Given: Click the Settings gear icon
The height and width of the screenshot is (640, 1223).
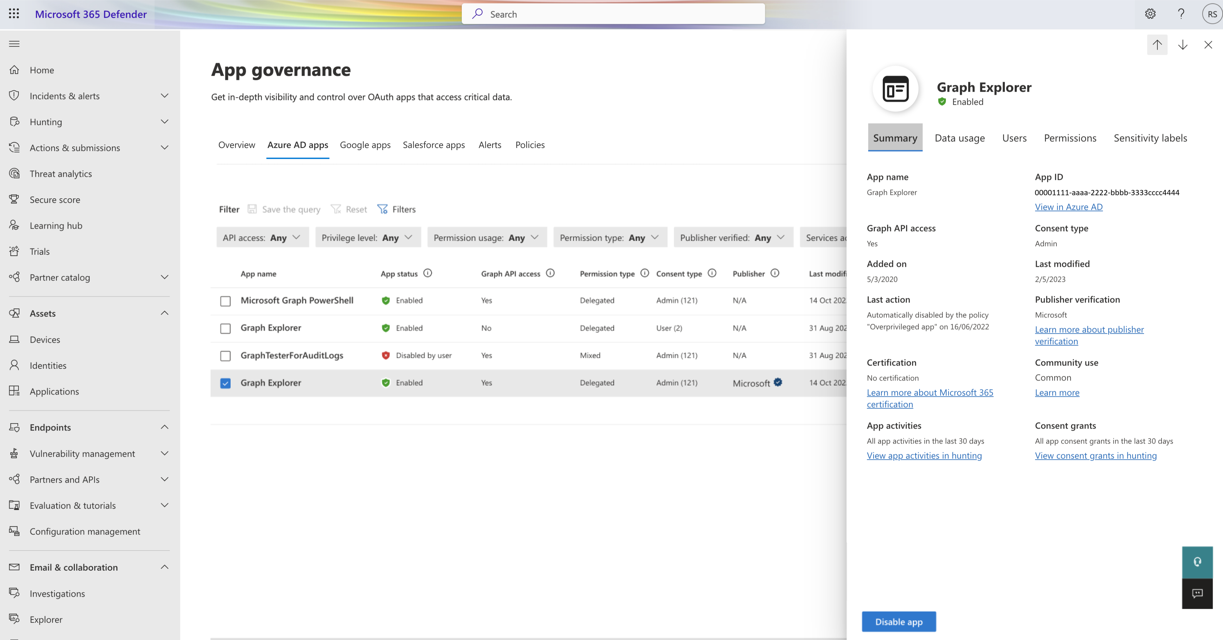Looking at the screenshot, I should coord(1149,14).
